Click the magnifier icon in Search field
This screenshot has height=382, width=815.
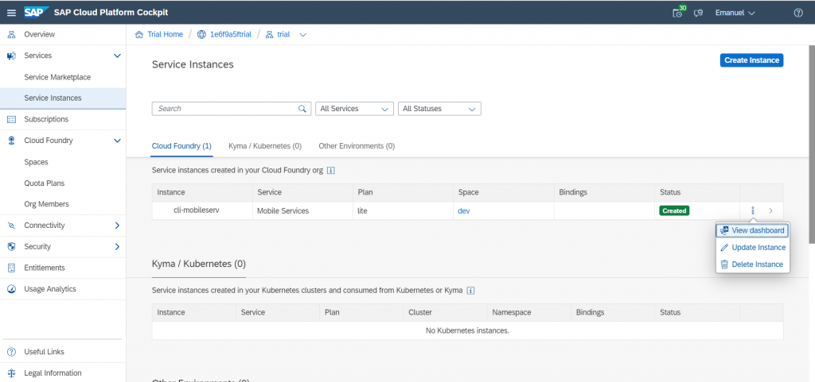tap(302, 109)
